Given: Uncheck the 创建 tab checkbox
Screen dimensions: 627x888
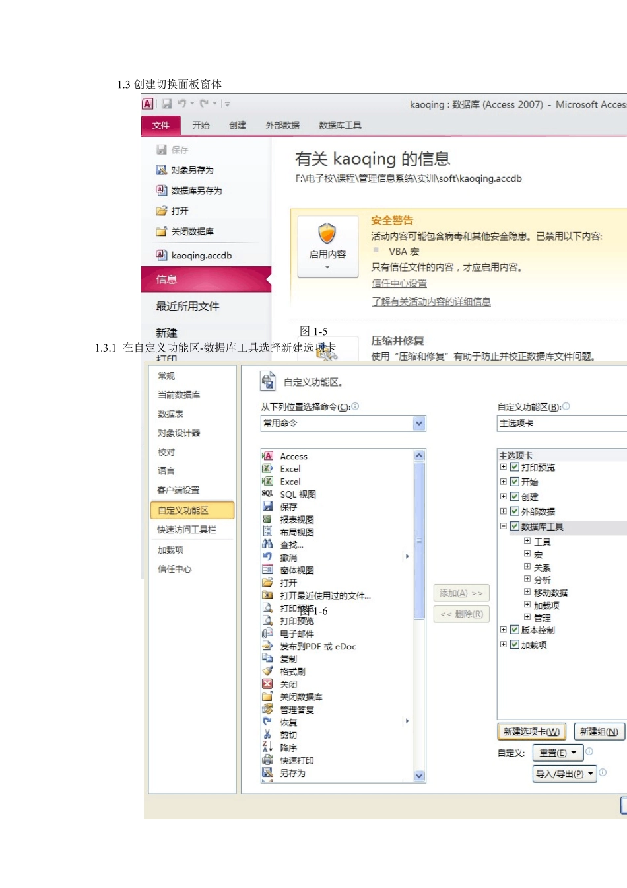Looking at the screenshot, I should coord(515,496).
